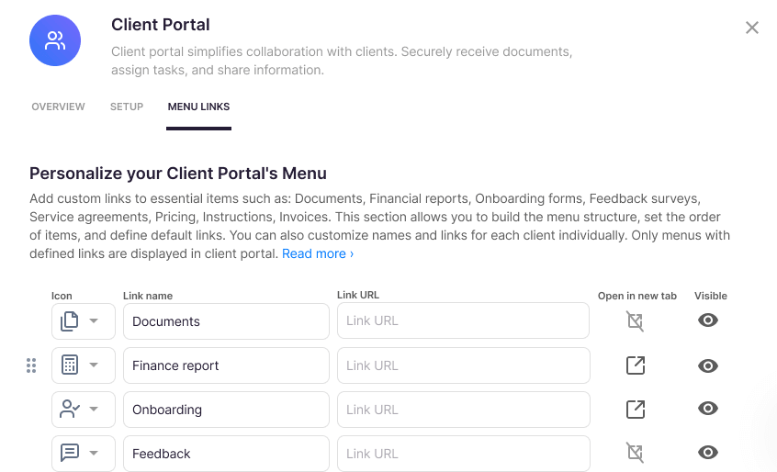Toggle open in new tab for Documents
The height and width of the screenshot is (472, 777).
pos(635,320)
